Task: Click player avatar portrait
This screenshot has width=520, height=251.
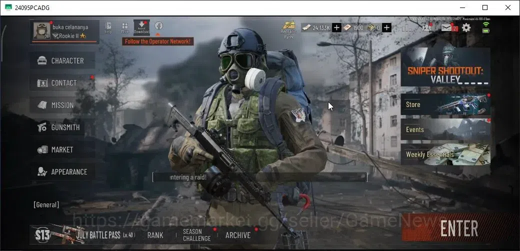Action: point(42,31)
